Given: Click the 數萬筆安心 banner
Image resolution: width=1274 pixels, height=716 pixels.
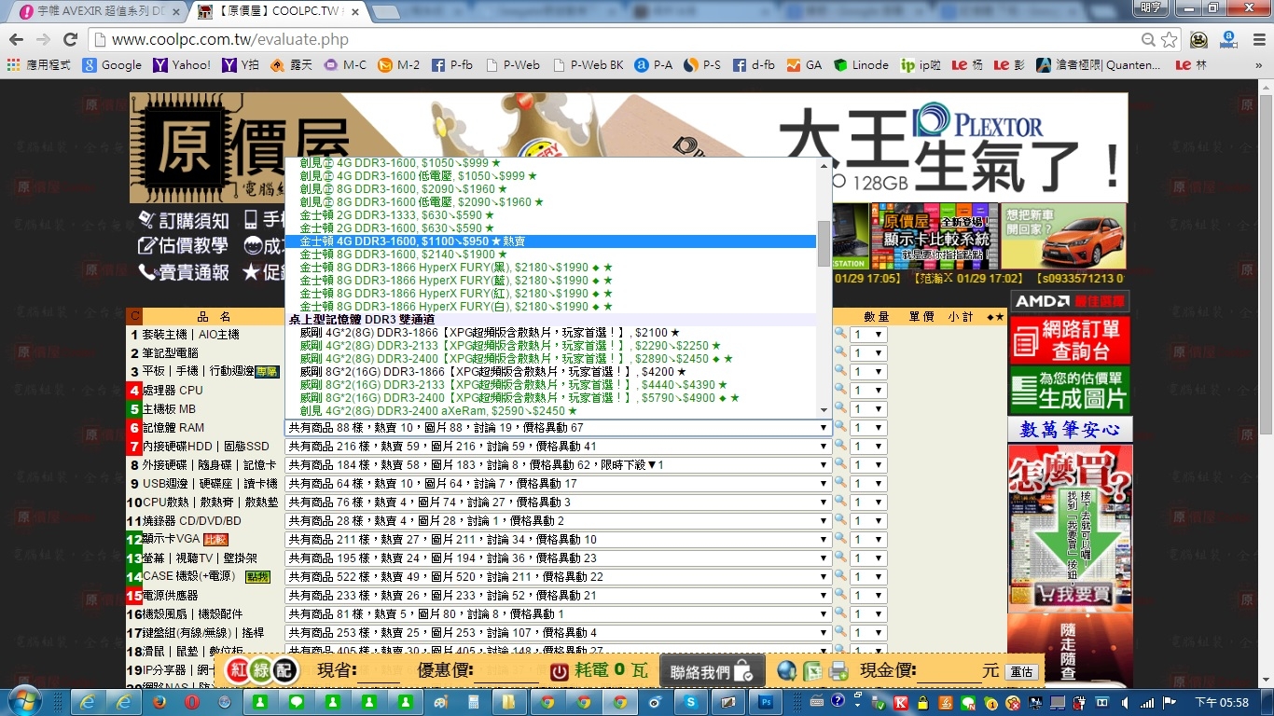Looking at the screenshot, I should [1070, 429].
